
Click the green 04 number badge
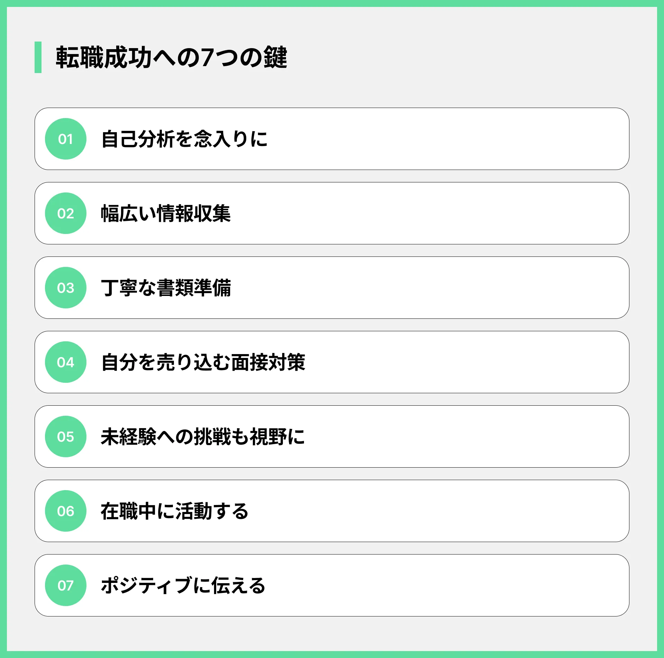coord(66,362)
